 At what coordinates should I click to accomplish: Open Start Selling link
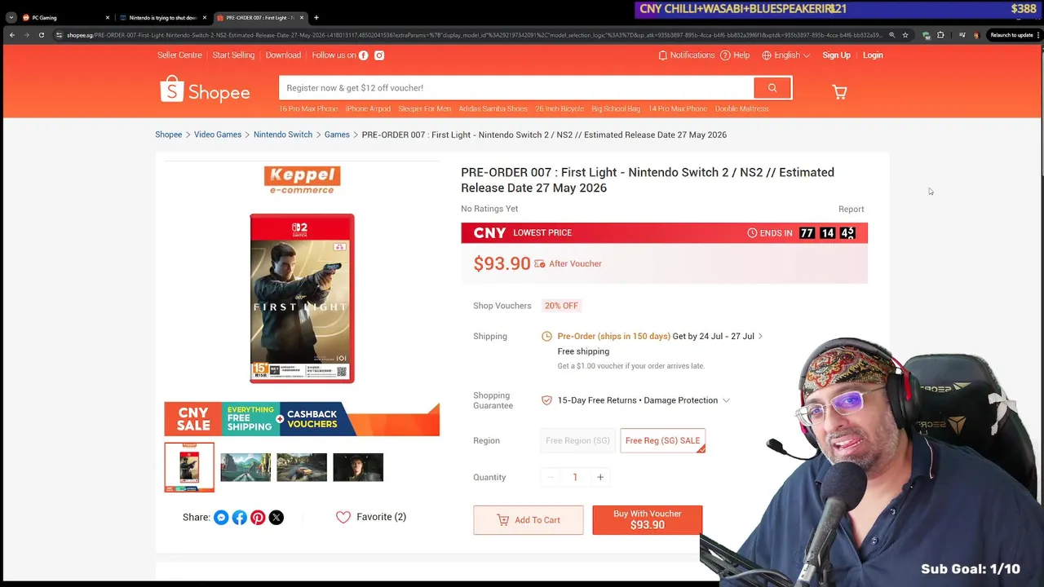(x=233, y=55)
